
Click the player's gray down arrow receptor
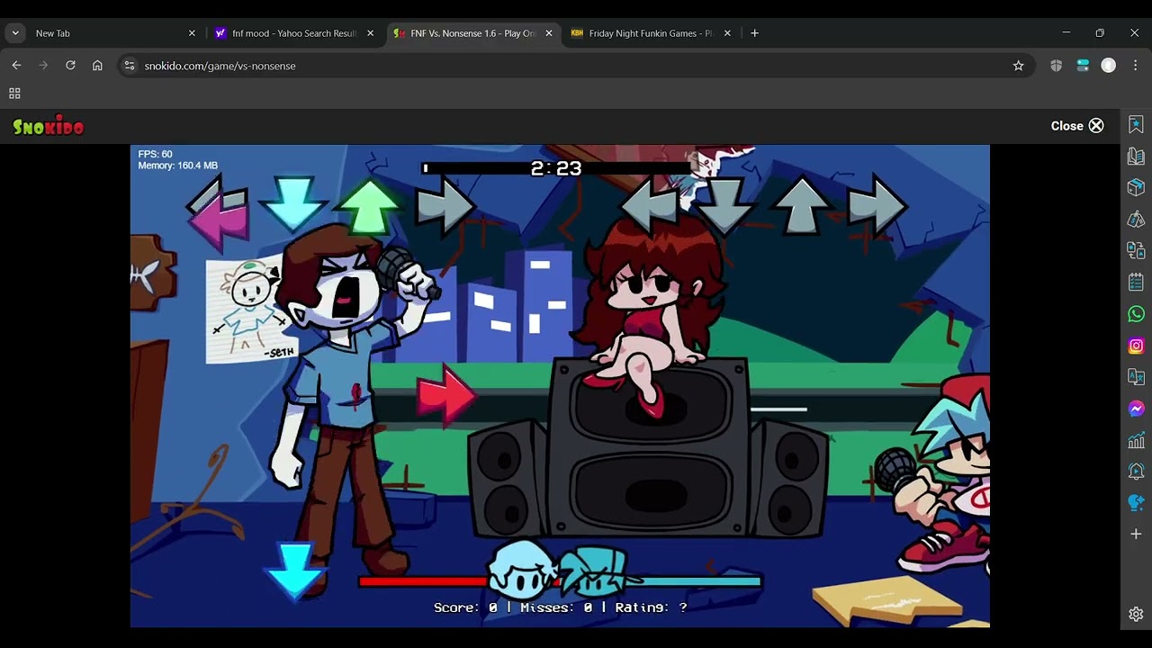(x=725, y=206)
